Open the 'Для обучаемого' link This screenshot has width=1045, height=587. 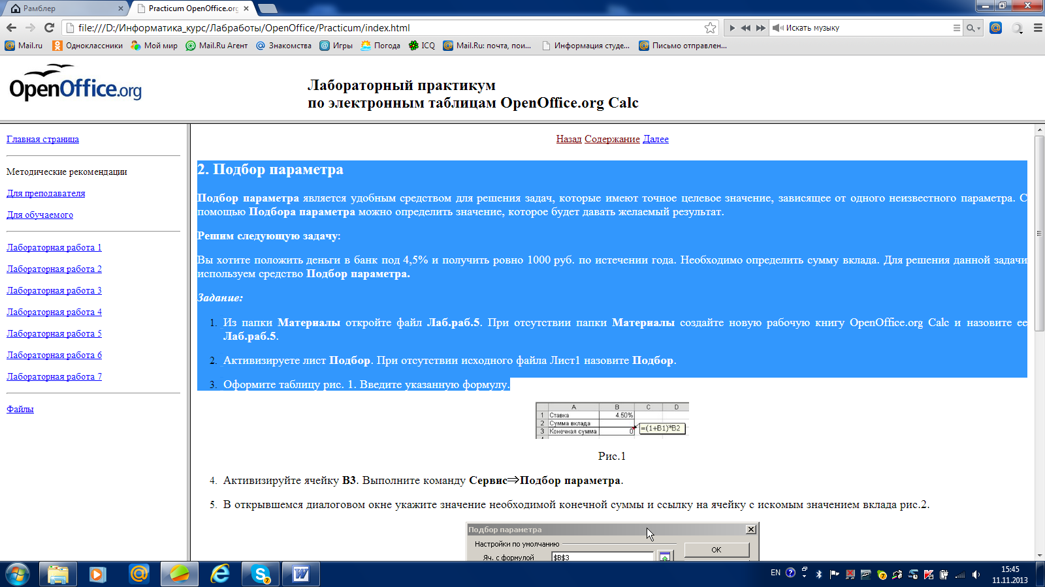click(40, 215)
